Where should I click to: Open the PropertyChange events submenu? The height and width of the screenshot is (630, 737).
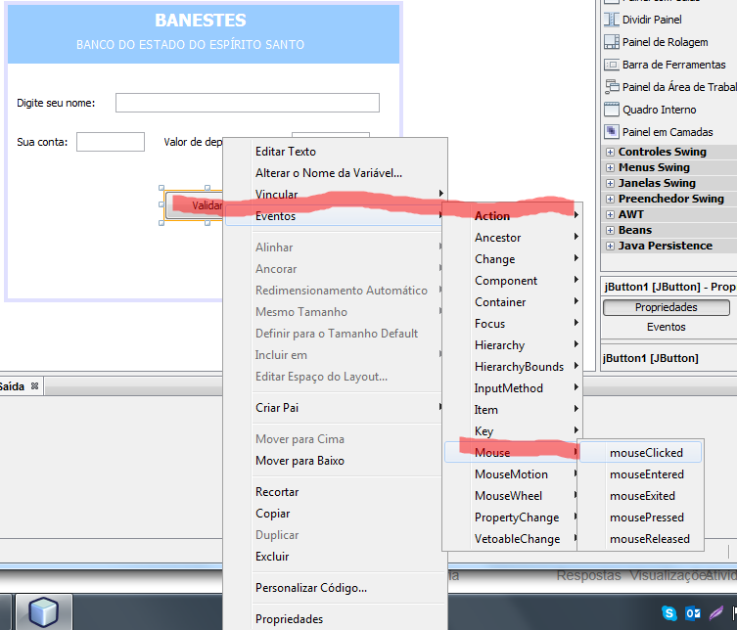pyautogui.click(x=511, y=517)
